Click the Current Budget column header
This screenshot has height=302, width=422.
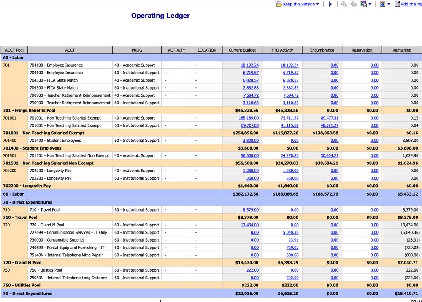pos(242,49)
